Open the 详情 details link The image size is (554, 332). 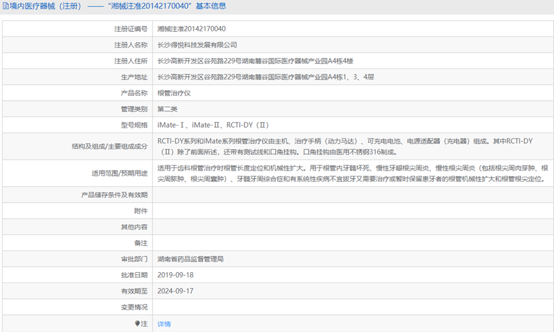[164, 324]
